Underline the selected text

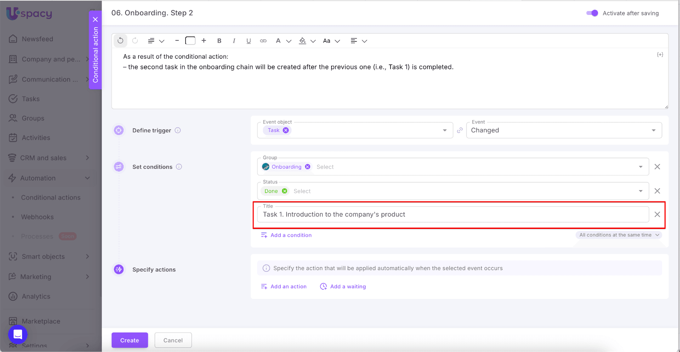coord(249,41)
